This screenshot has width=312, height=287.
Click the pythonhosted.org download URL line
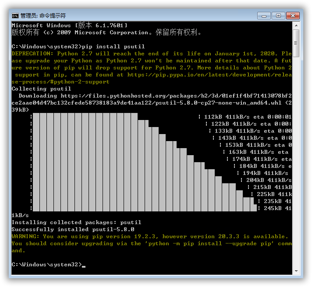(x=155, y=96)
